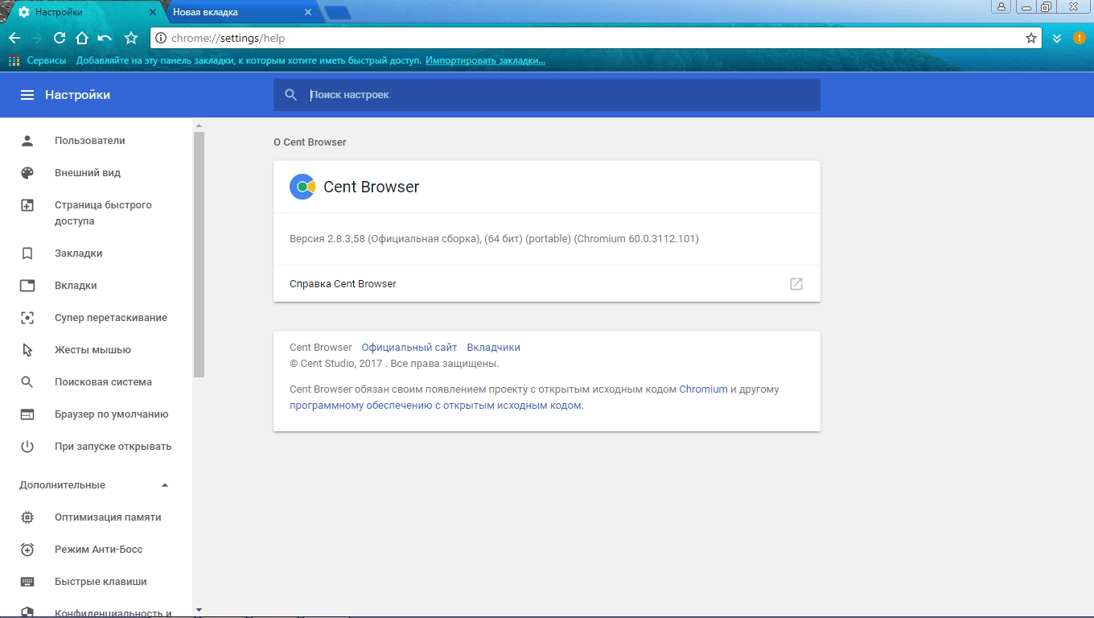Select Закладки settings section
This screenshot has height=618, width=1094.
pyautogui.click(x=78, y=253)
